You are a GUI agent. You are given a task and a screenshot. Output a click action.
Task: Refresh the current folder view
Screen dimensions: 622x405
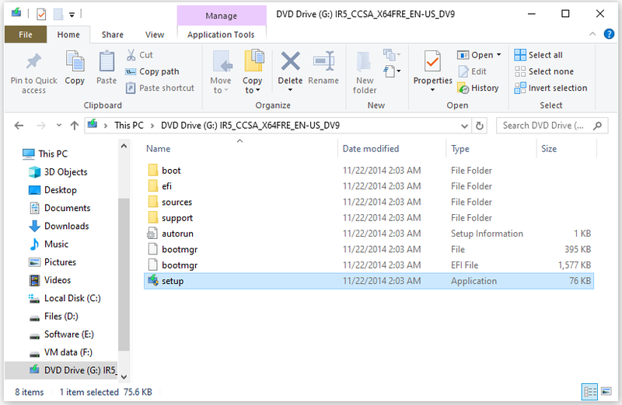point(480,126)
